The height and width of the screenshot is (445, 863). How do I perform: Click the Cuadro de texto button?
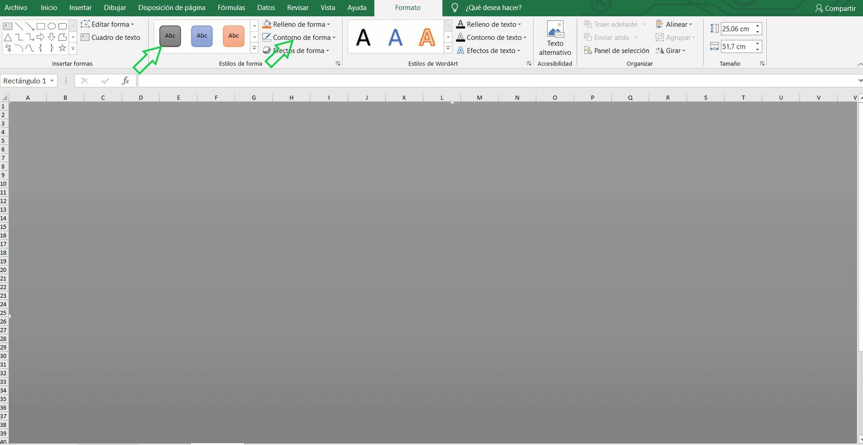click(x=110, y=38)
